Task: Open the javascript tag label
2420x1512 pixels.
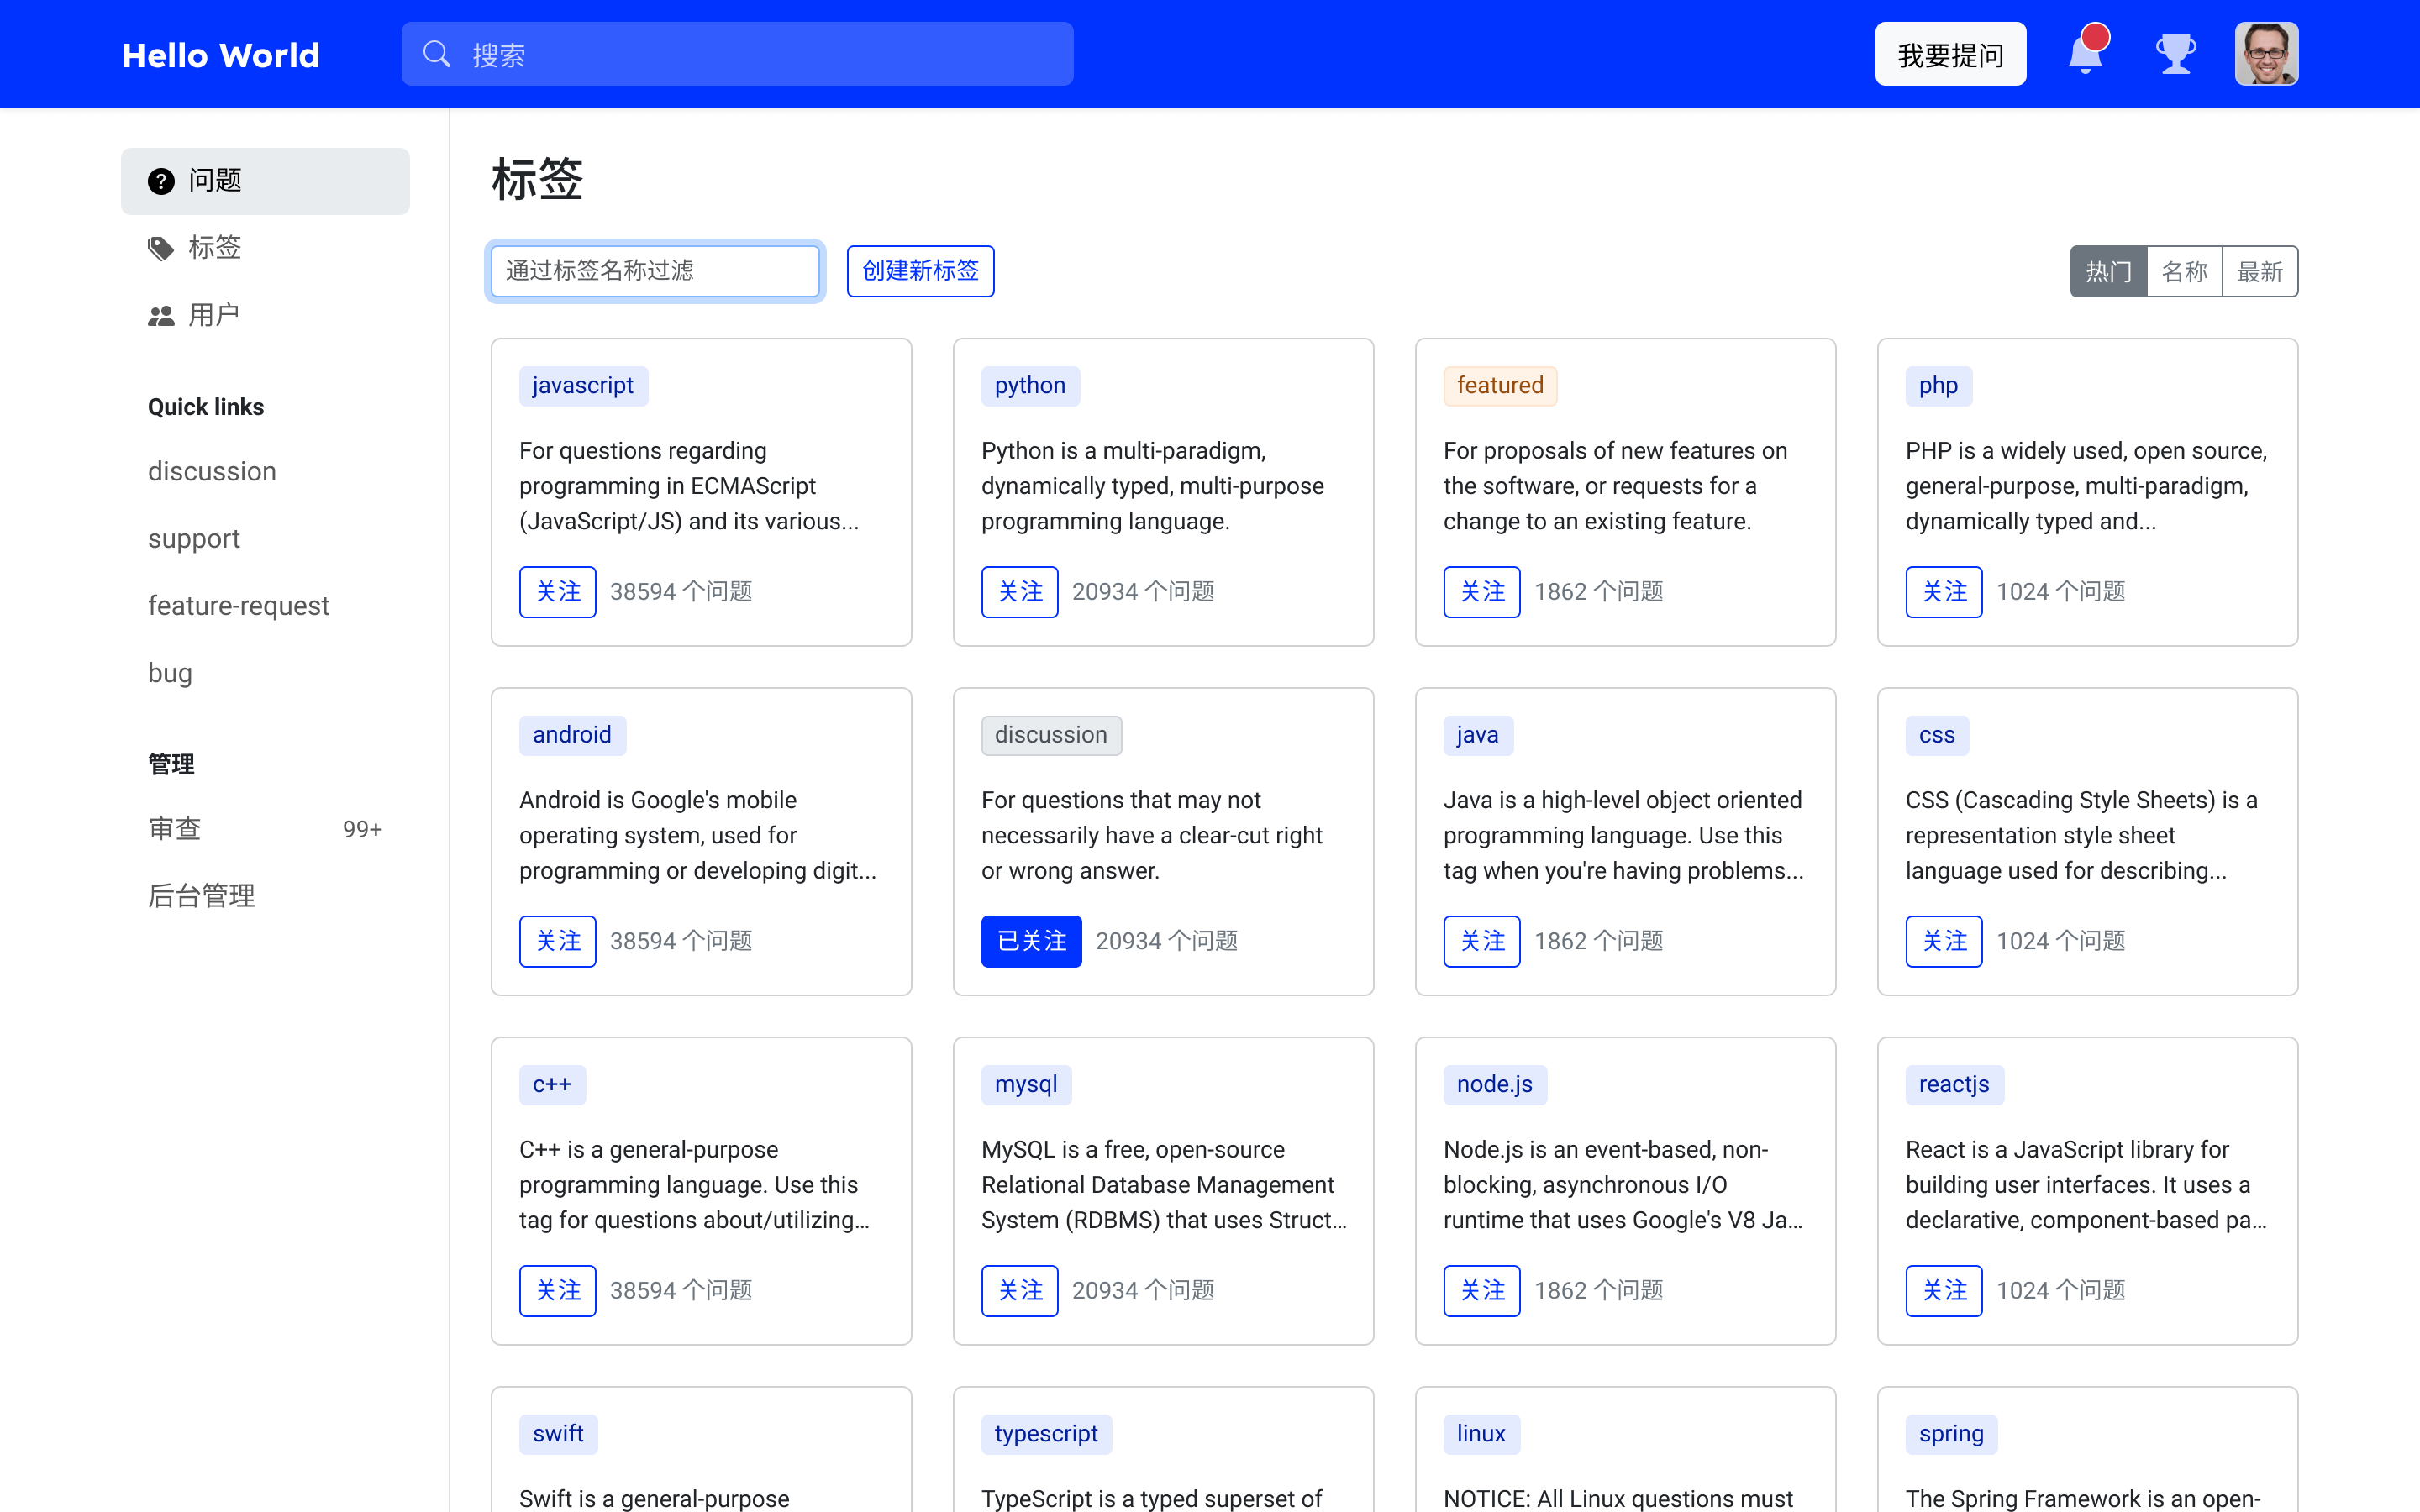Action: (583, 386)
